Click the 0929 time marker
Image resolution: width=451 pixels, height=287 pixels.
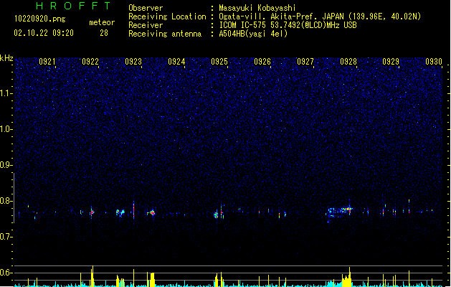391,62
